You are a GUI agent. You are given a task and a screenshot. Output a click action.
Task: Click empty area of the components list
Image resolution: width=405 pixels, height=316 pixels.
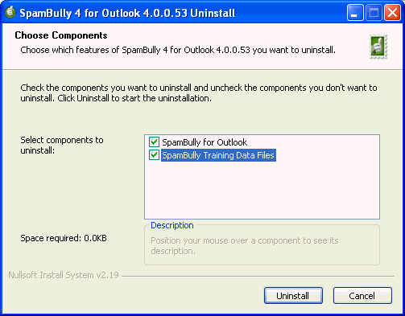[x=262, y=191]
